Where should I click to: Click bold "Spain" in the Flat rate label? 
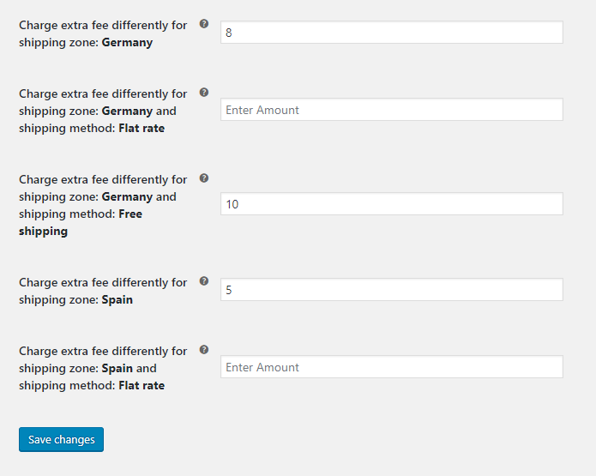pyautogui.click(x=117, y=369)
